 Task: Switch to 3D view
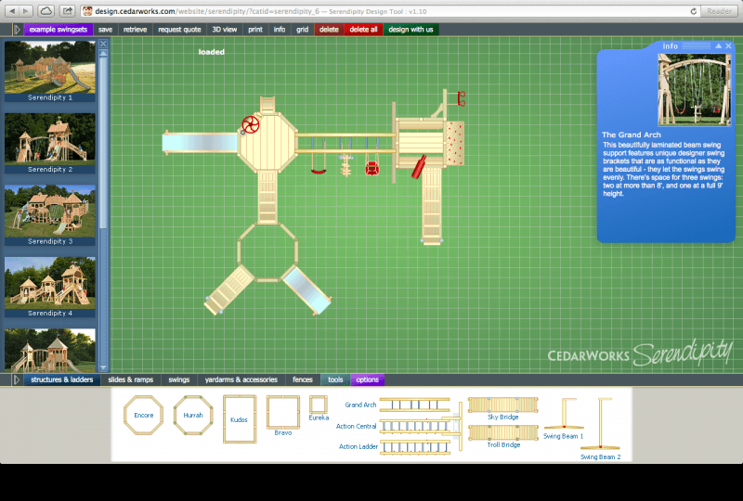point(225,30)
